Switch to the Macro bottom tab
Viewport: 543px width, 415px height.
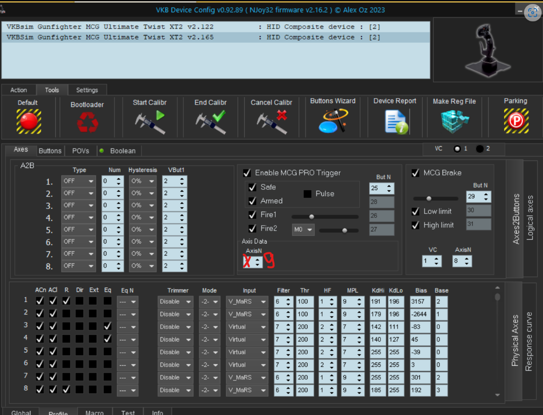(94, 412)
